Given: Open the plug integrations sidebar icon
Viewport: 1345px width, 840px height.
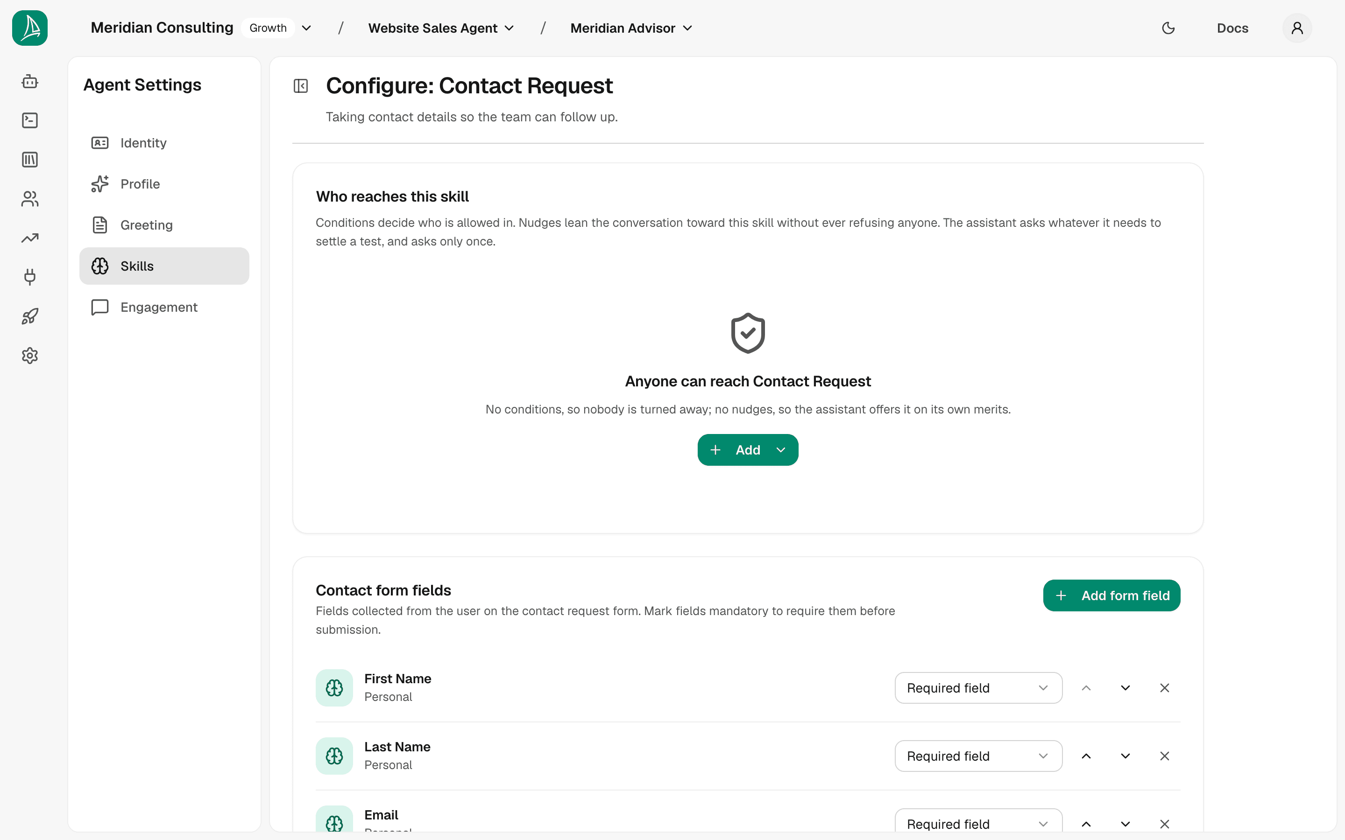Looking at the screenshot, I should tap(30, 277).
